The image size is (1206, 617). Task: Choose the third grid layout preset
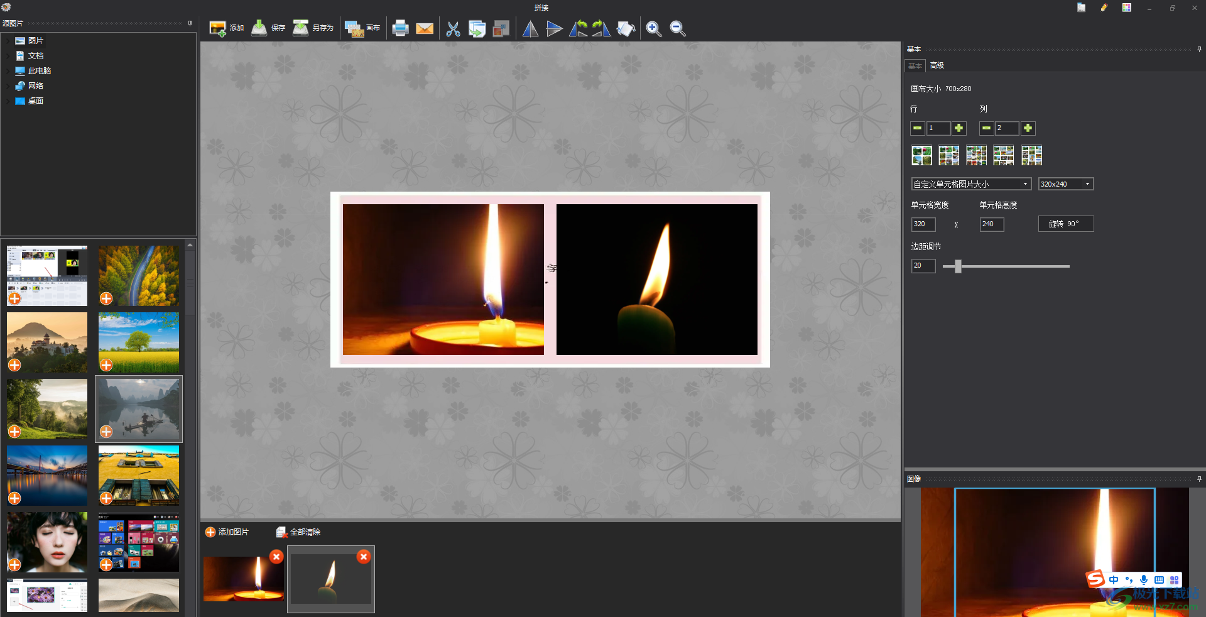click(x=977, y=155)
